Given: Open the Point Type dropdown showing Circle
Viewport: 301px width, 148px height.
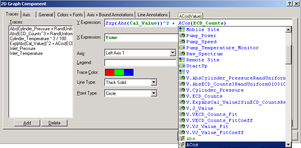Looking at the screenshot, I should [154, 93].
